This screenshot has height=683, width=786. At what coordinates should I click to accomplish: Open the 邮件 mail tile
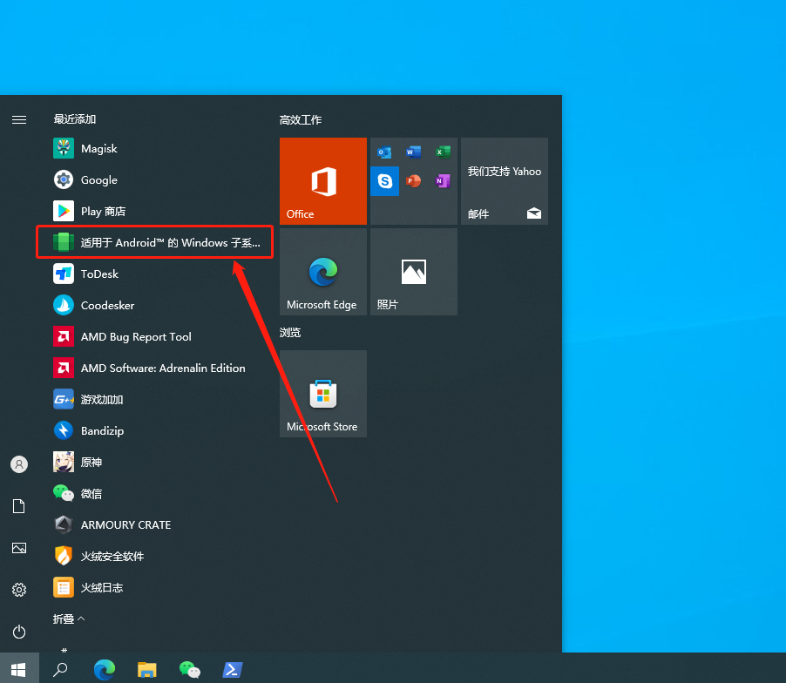[505, 181]
